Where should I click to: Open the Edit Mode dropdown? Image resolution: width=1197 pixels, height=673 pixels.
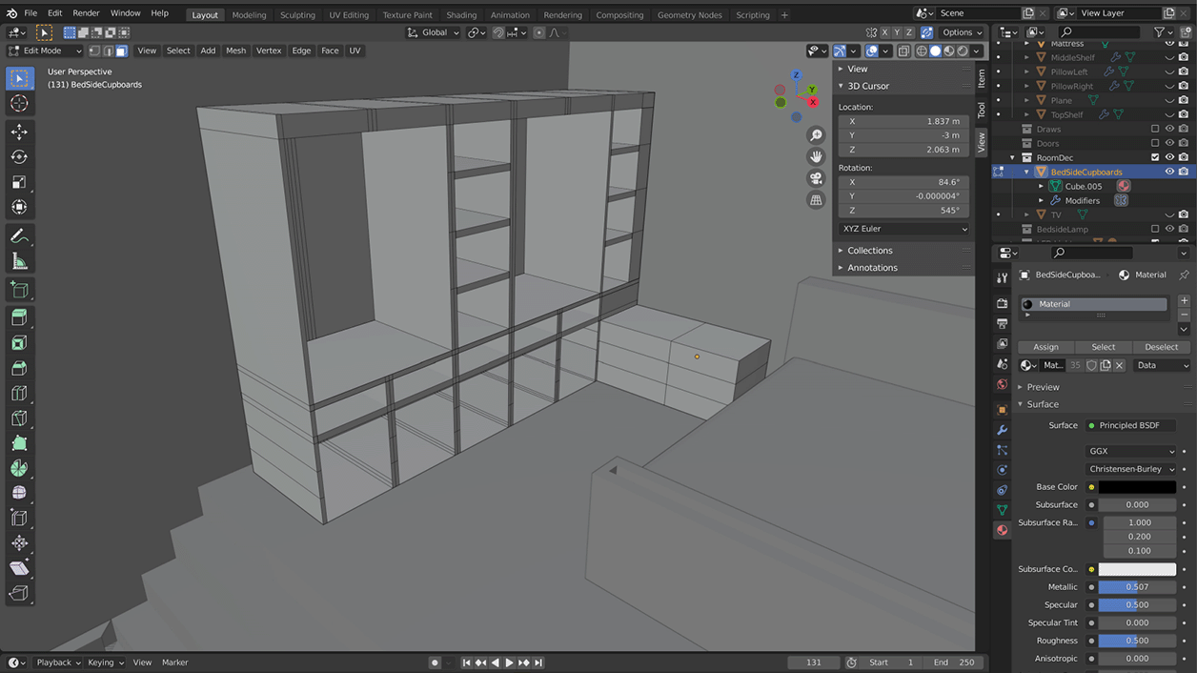[45, 51]
